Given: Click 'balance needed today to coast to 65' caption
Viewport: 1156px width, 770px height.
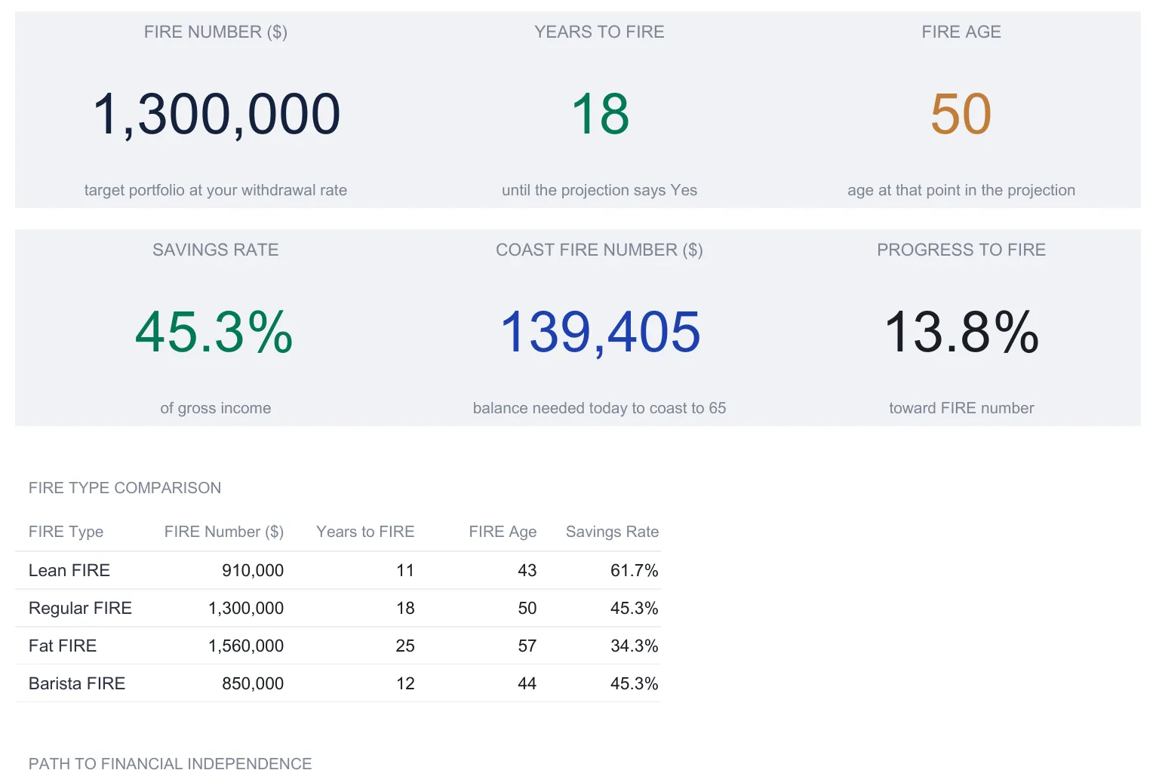Looking at the screenshot, I should click(600, 408).
